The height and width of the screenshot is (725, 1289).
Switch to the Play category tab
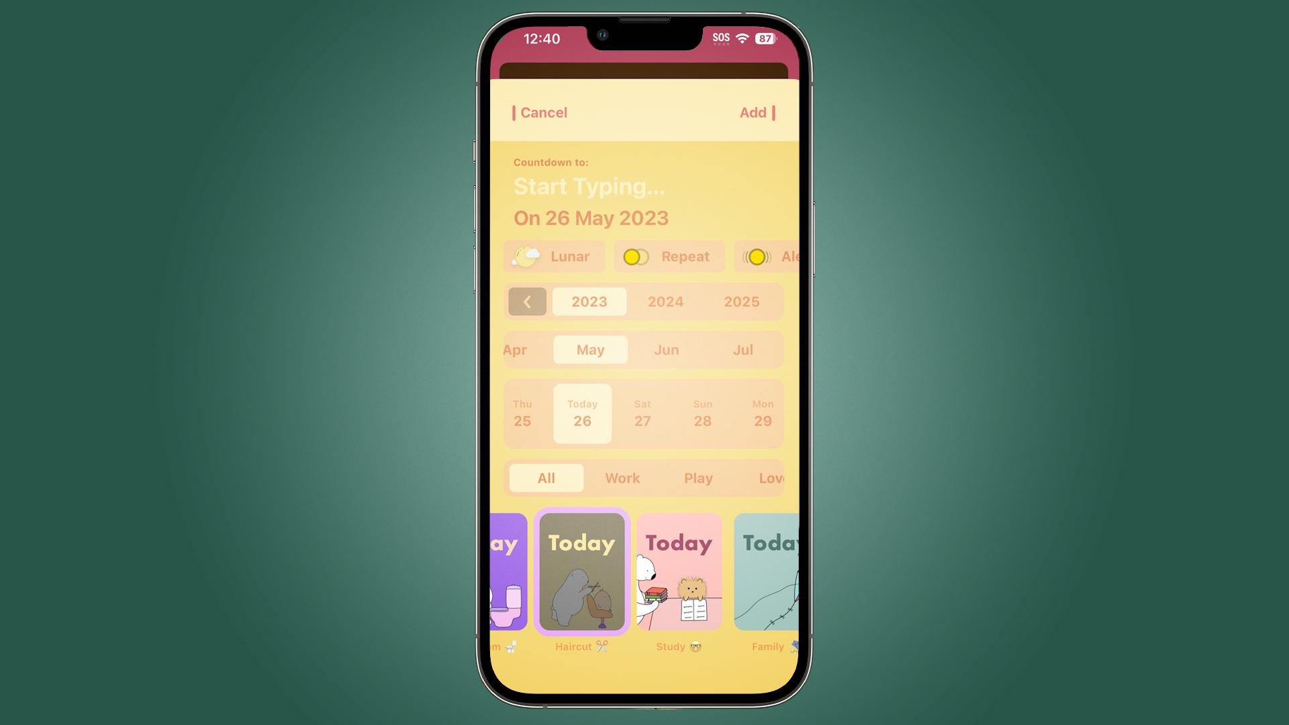click(x=698, y=478)
